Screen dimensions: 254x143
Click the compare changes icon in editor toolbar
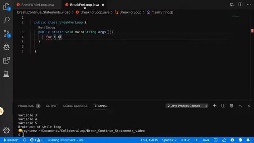point(232,4)
